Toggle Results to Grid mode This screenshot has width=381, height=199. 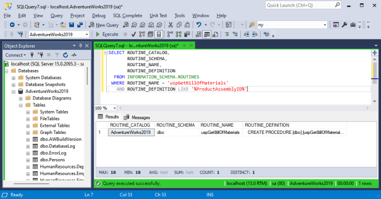pos(207,34)
